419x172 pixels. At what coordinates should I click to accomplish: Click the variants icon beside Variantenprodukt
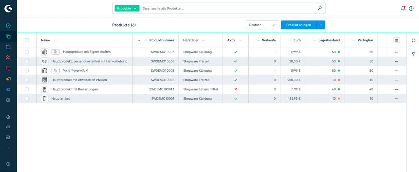[55, 71]
